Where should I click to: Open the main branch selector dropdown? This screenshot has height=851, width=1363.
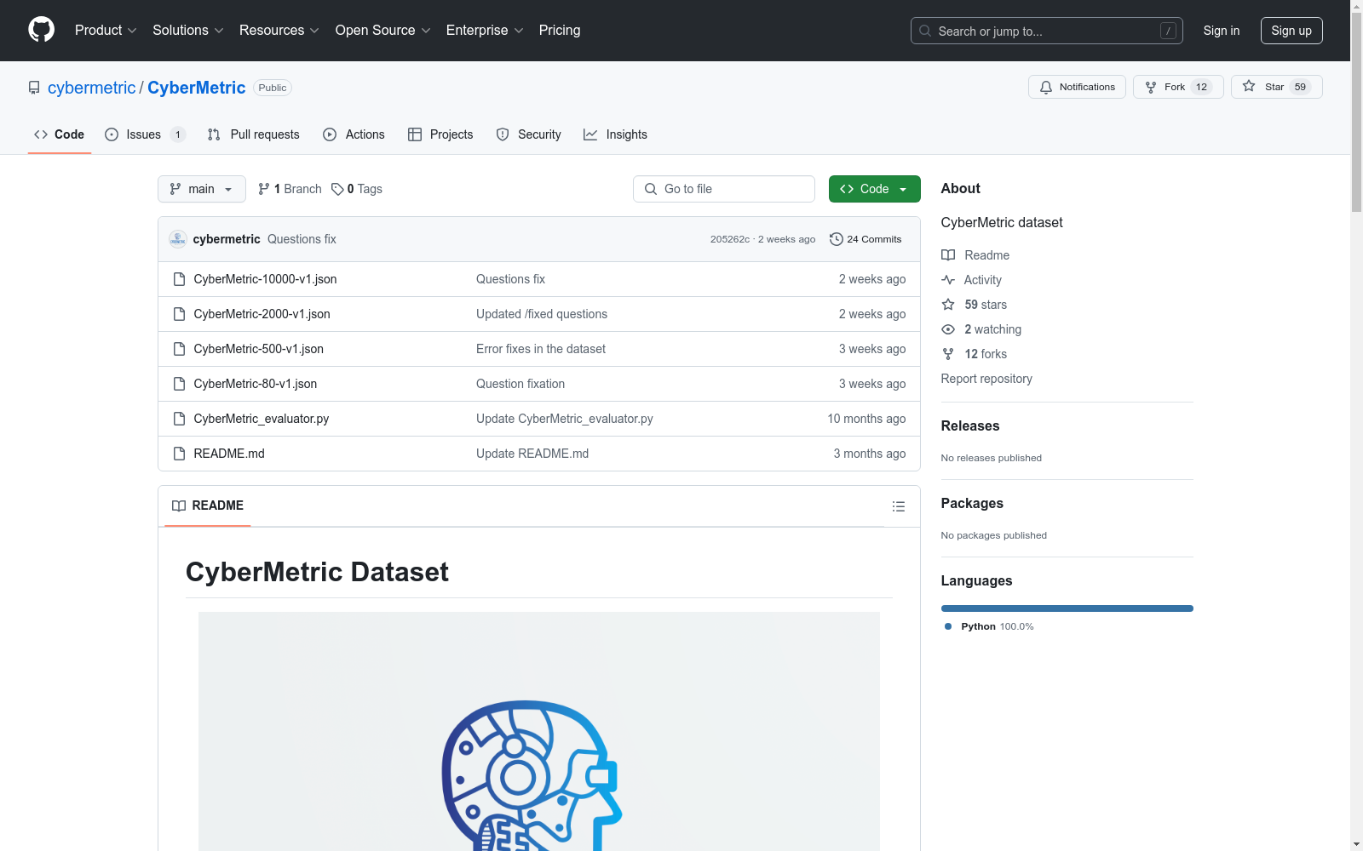point(202,189)
